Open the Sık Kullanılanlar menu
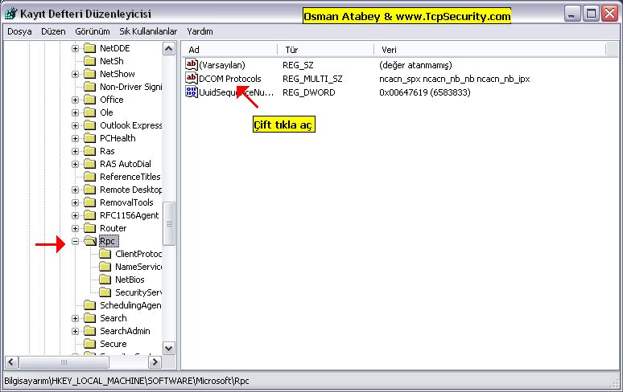623x392 pixels. tap(148, 31)
